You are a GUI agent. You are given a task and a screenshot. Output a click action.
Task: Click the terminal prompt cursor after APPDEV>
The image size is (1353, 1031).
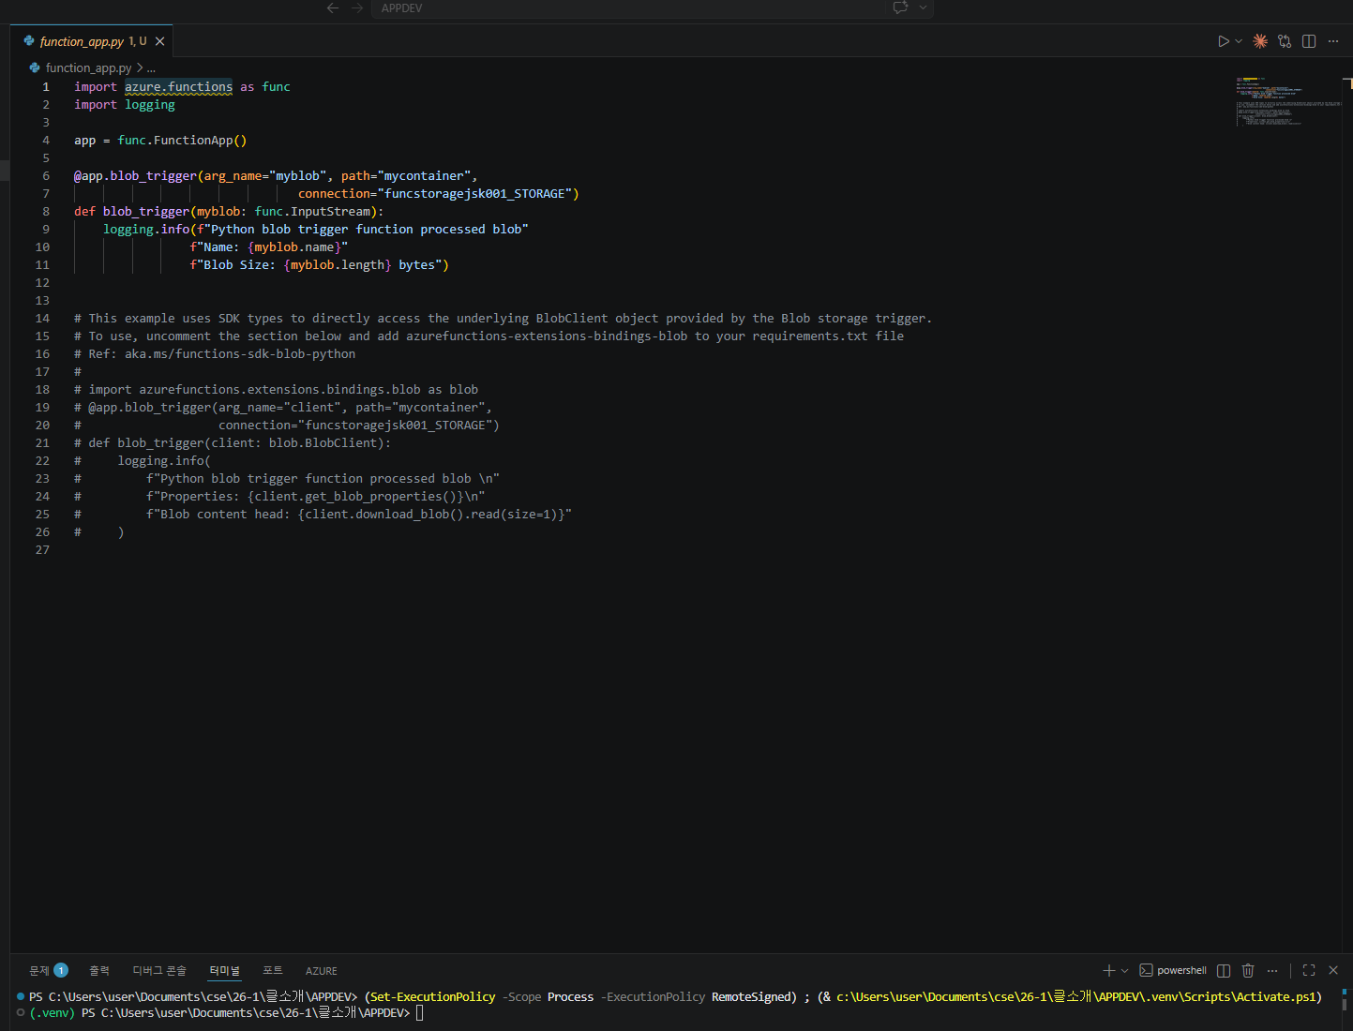tap(420, 1012)
